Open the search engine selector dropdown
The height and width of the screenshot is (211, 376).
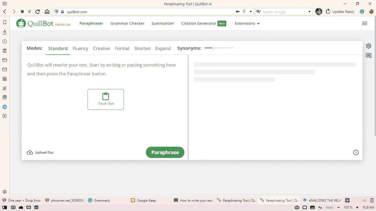point(258,12)
